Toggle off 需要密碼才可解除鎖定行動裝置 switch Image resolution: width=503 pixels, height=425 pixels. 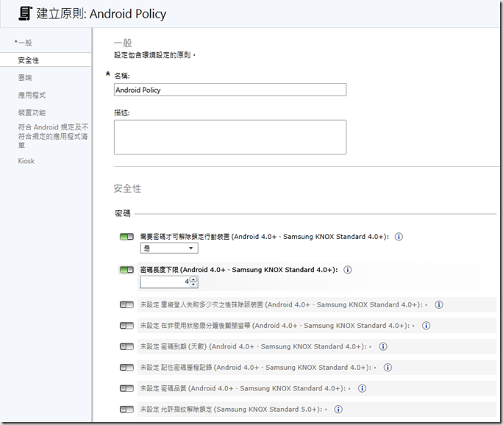click(126, 238)
